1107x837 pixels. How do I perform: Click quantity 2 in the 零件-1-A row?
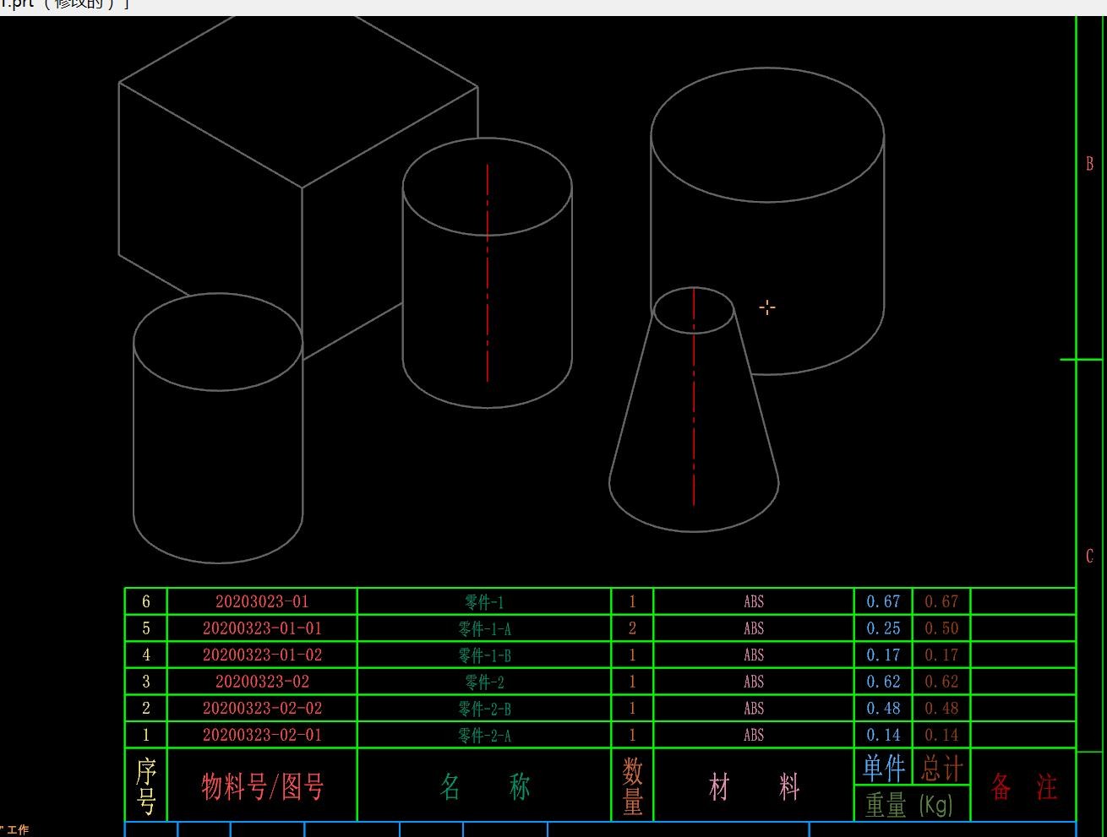coord(632,628)
